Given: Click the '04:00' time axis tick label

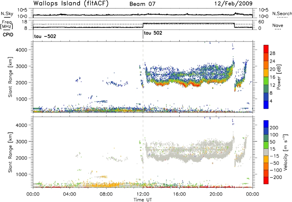Looking at the screenshot, I should pyautogui.click(x=70, y=194).
